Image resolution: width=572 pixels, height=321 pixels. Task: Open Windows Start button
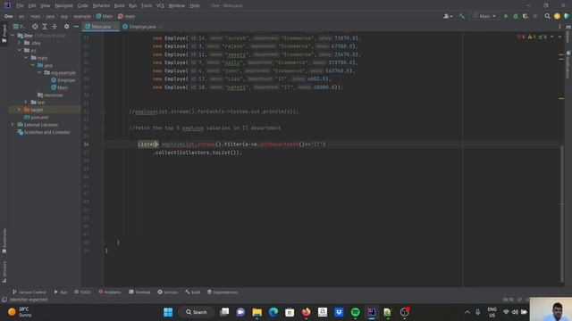coord(168,312)
